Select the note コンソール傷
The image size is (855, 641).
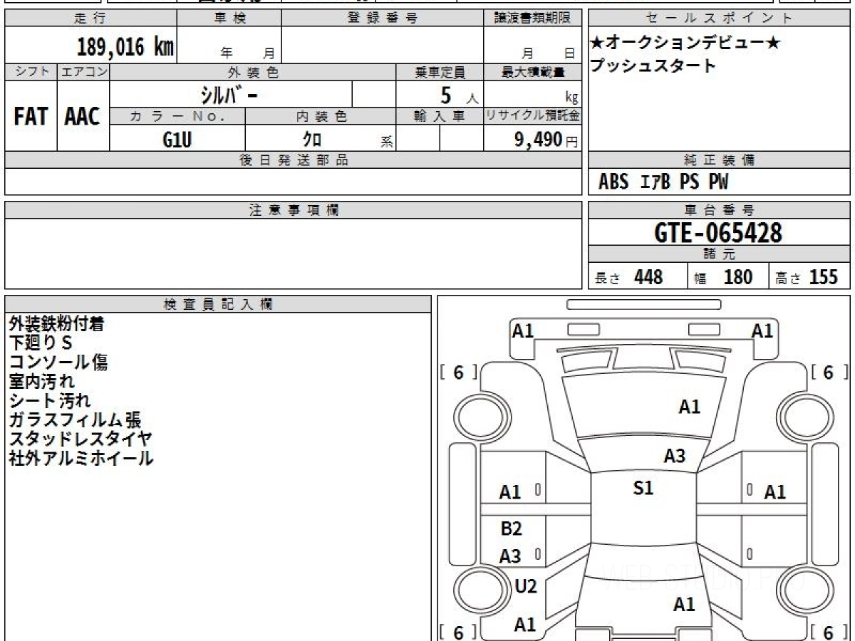[x=58, y=363]
